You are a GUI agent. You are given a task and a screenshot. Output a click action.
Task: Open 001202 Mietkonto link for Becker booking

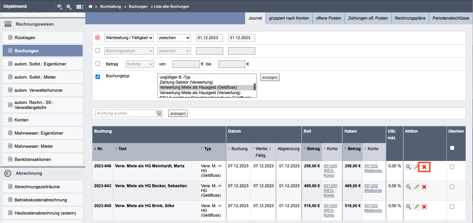(373, 188)
